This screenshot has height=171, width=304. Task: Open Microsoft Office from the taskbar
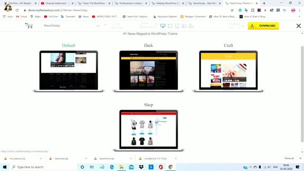coord(161,167)
